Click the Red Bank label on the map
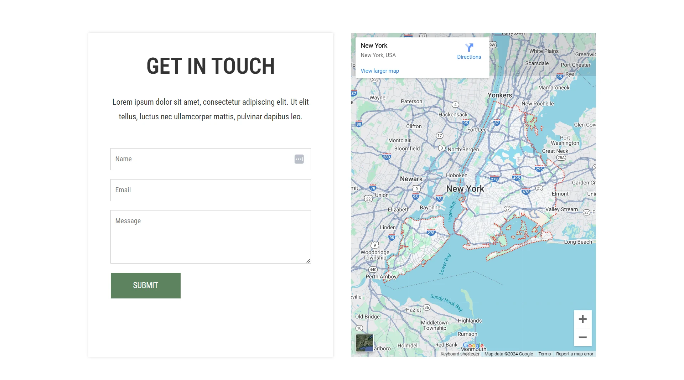 (x=446, y=345)
